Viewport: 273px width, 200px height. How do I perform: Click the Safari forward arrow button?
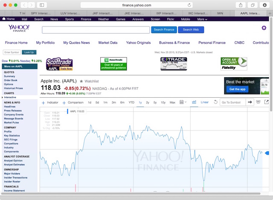(x=31, y=5)
